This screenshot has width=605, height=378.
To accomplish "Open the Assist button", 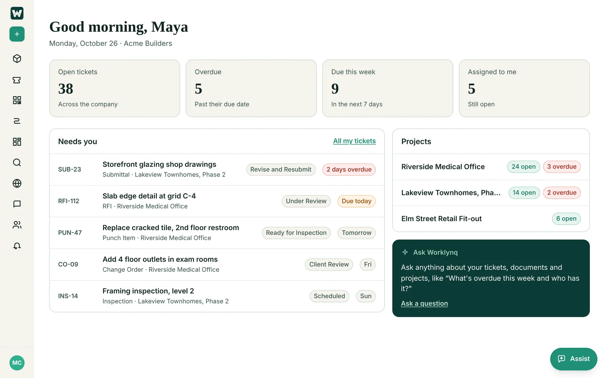I will click(x=574, y=359).
